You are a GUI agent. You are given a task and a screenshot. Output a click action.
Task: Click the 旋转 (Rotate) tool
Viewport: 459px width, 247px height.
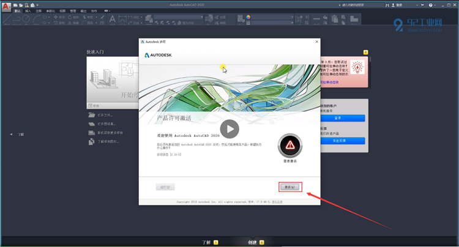click(x=73, y=17)
